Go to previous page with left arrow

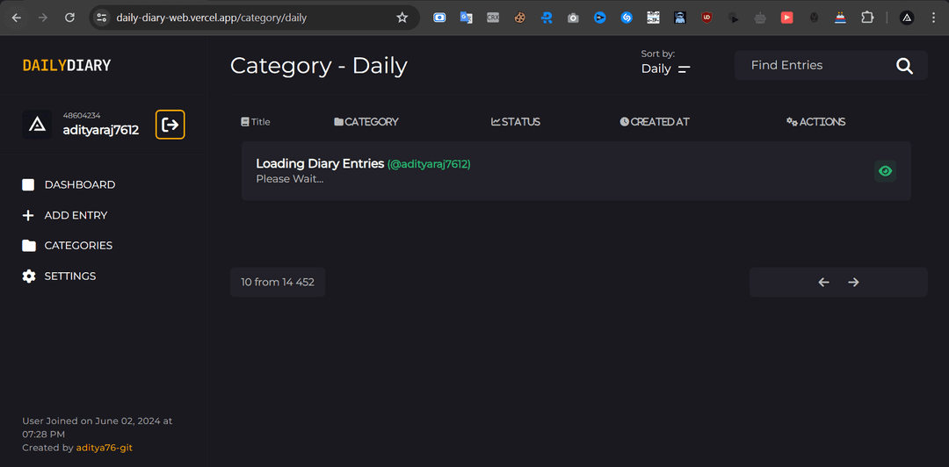pyautogui.click(x=823, y=282)
